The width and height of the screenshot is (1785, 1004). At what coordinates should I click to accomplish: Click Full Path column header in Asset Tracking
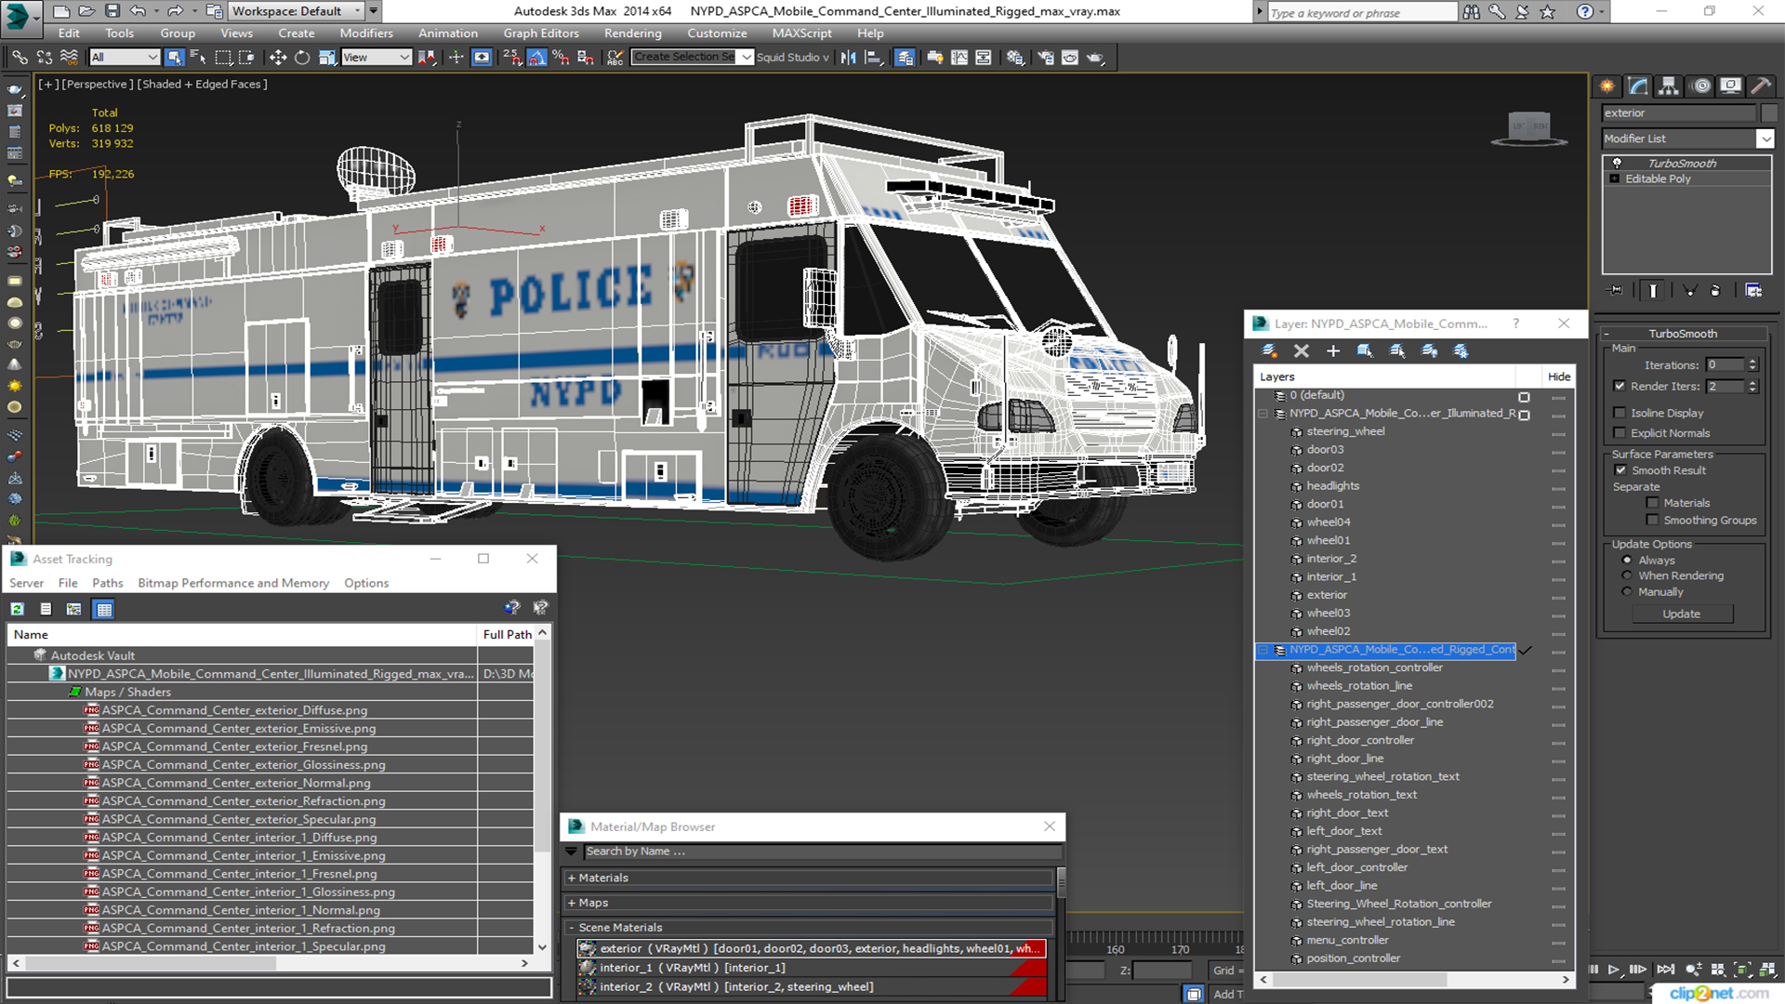click(507, 634)
